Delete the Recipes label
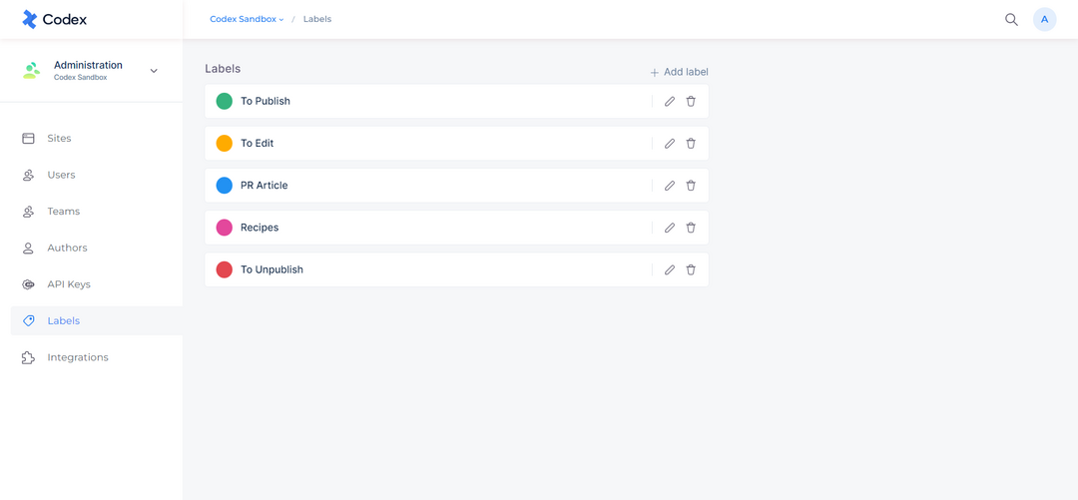The width and height of the screenshot is (1078, 500). (691, 228)
